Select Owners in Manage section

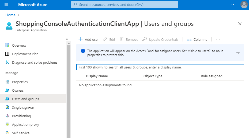[x=18, y=90]
